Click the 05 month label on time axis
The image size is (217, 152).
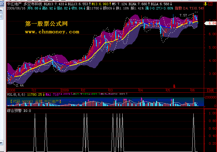coord(168,90)
